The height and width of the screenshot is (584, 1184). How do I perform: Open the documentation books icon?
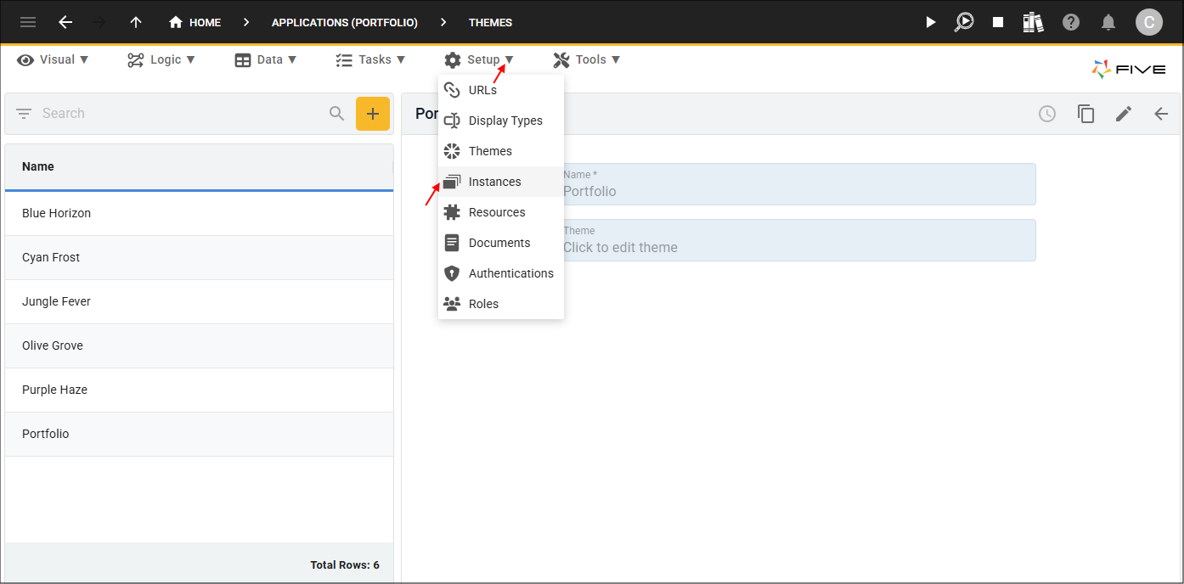1033,22
